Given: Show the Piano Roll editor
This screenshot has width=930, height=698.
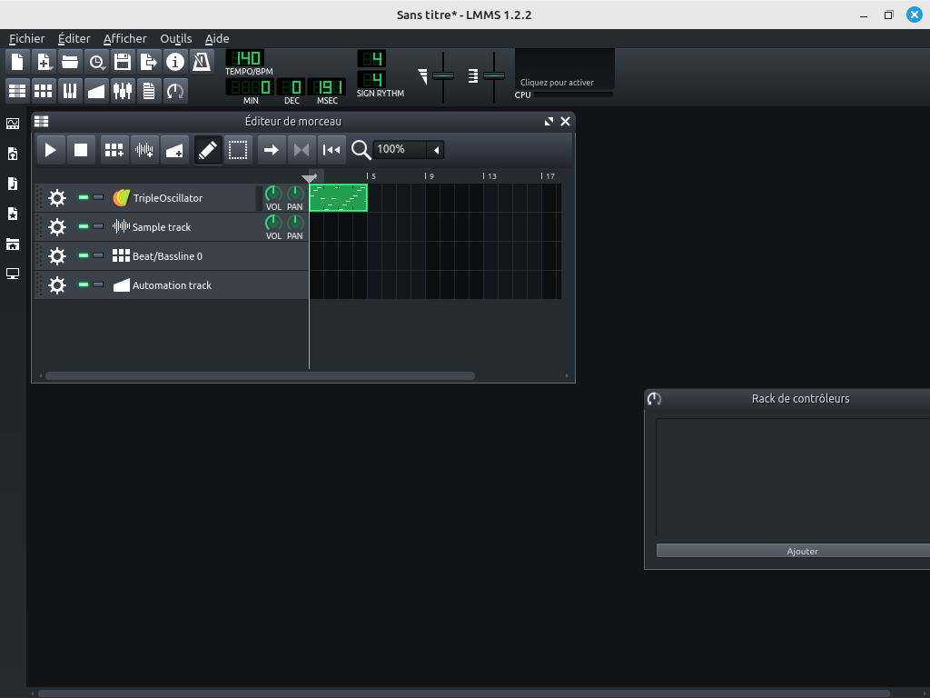Looking at the screenshot, I should pos(70,91).
